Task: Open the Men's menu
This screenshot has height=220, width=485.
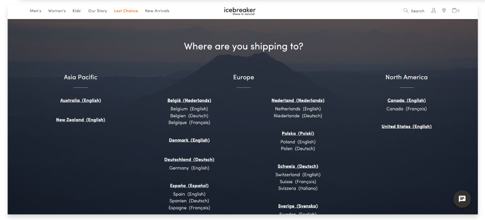Action: click(x=36, y=11)
